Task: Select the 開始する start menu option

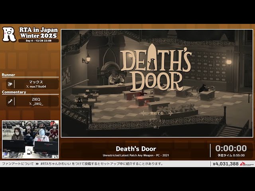Action: pos(157,113)
